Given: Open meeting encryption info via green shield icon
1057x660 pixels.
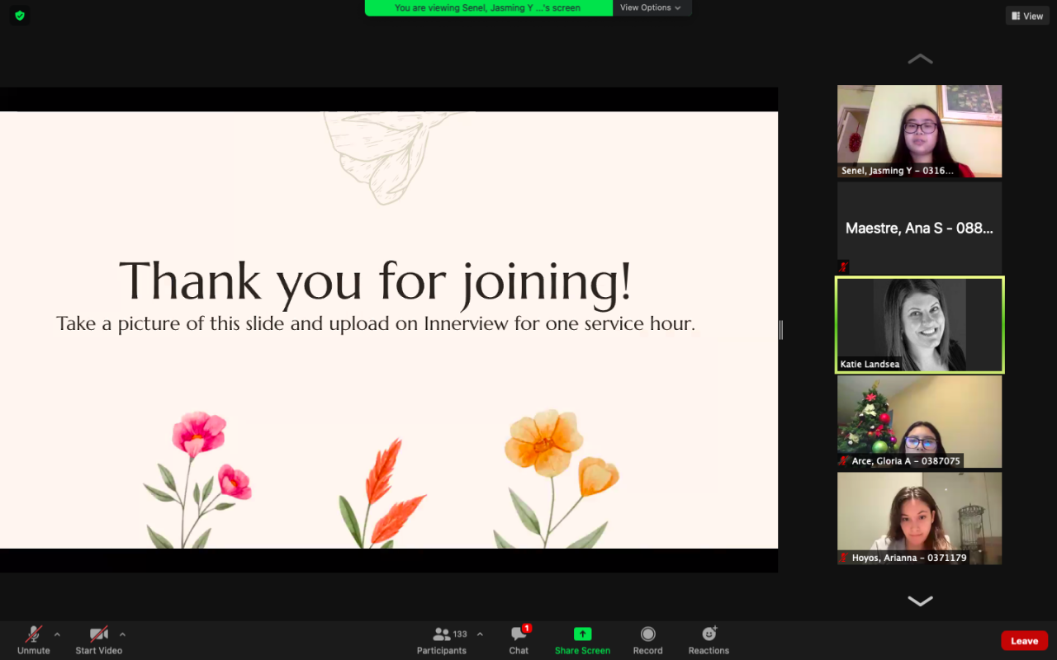Looking at the screenshot, I should pyautogui.click(x=20, y=15).
